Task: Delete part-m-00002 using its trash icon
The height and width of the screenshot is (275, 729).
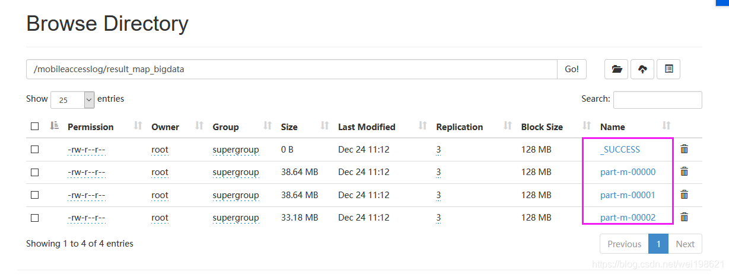Action: 684,217
